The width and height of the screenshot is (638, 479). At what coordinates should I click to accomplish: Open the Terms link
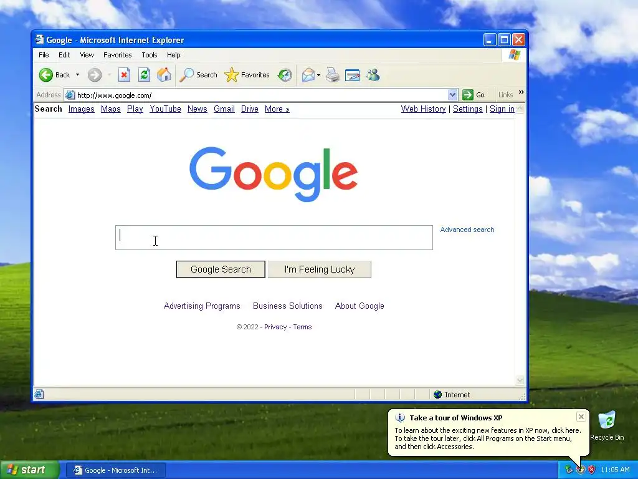coord(302,327)
